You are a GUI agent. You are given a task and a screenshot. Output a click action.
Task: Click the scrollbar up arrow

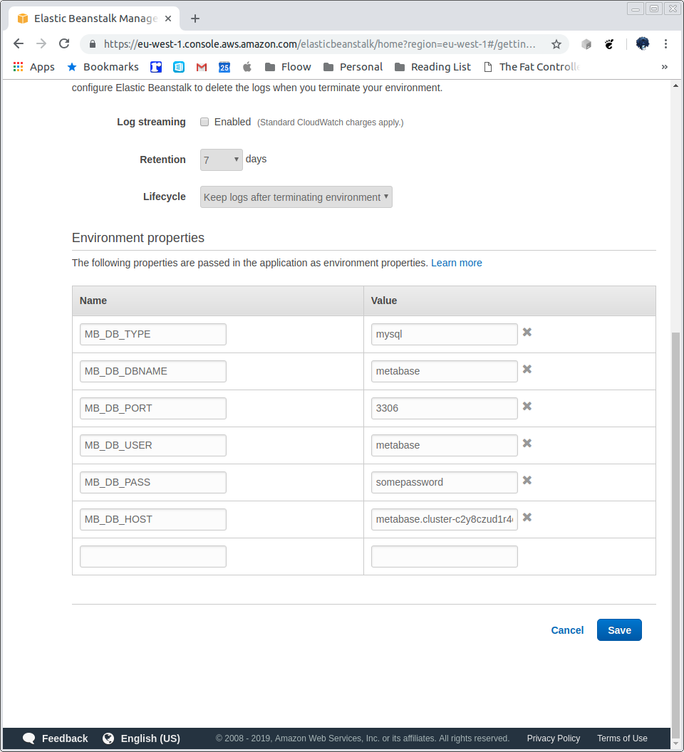[676, 86]
